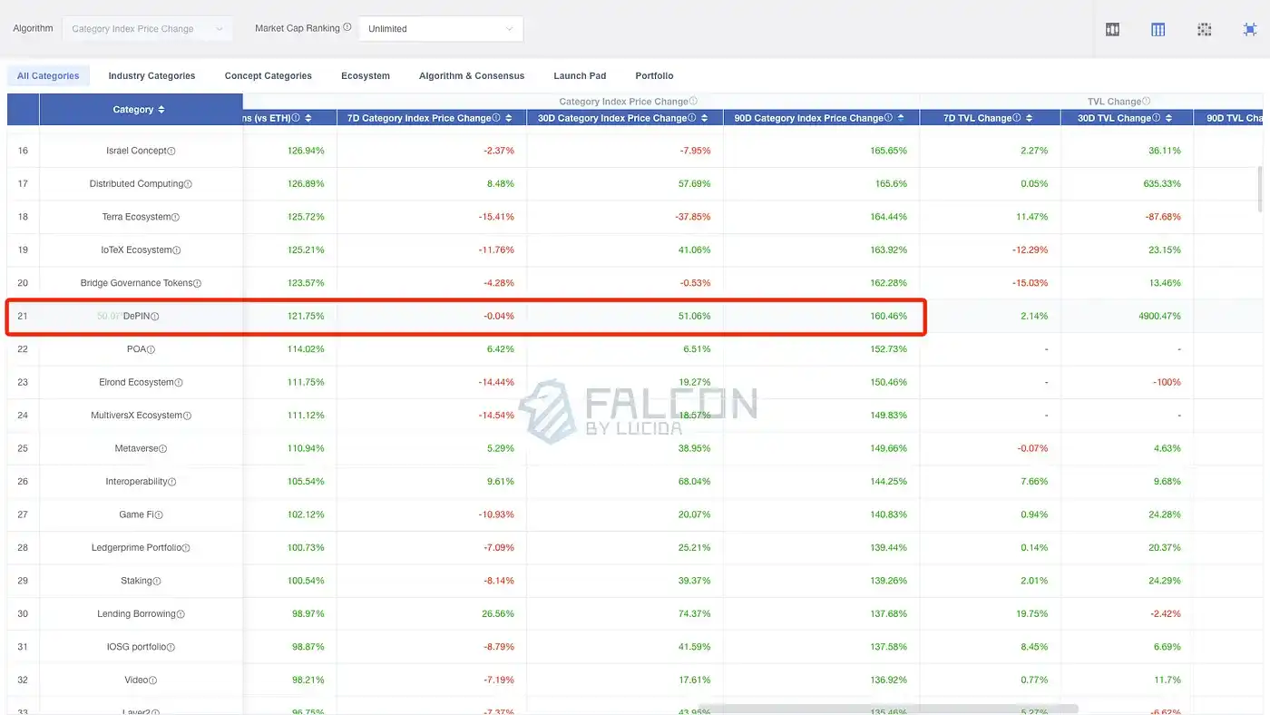1270x715 pixels.
Task: Click the info icon next to DePIN
Action: (155, 317)
